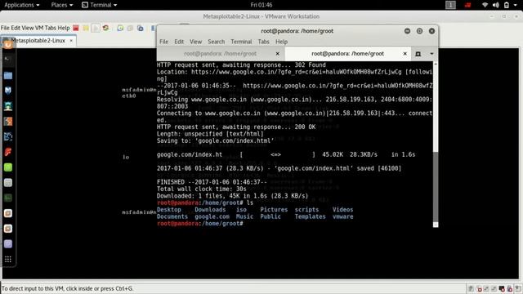Click the restart VM icon in VMware toolbar
Screen dimensions: 523x294
coord(105,28)
